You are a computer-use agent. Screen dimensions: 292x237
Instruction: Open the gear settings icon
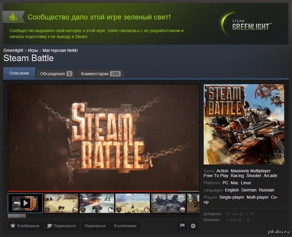[x=193, y=225]
